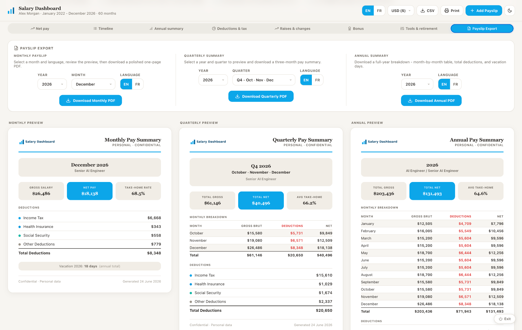The height and width of the screenshot is (330, 522).
Task: Click the Download Quarterly PDF button
Action: coord(261,96)
